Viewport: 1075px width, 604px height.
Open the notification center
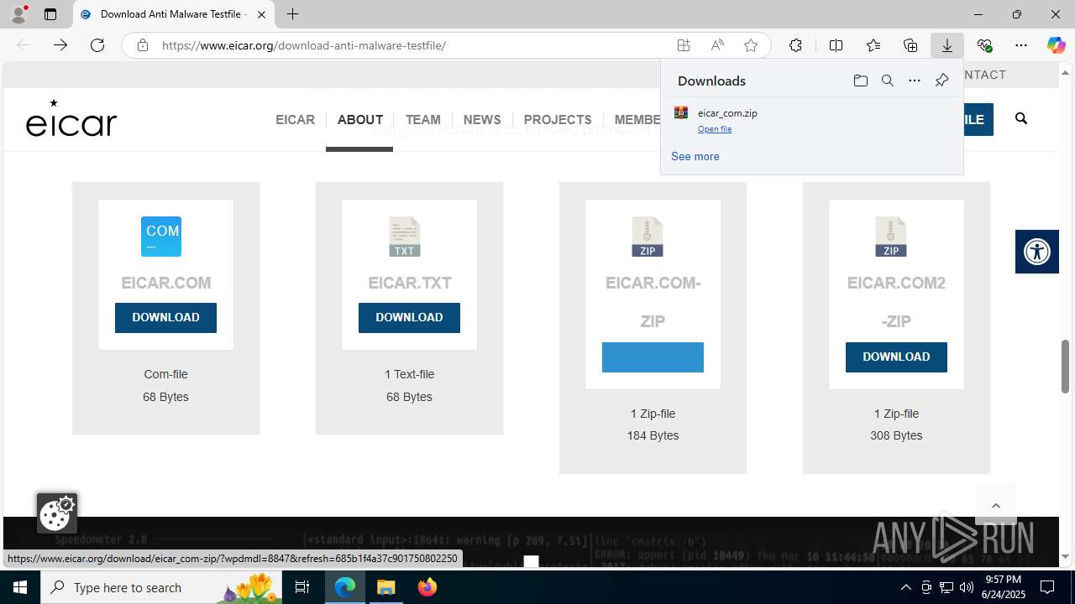pyautogui.click(x=1048, y=587)
